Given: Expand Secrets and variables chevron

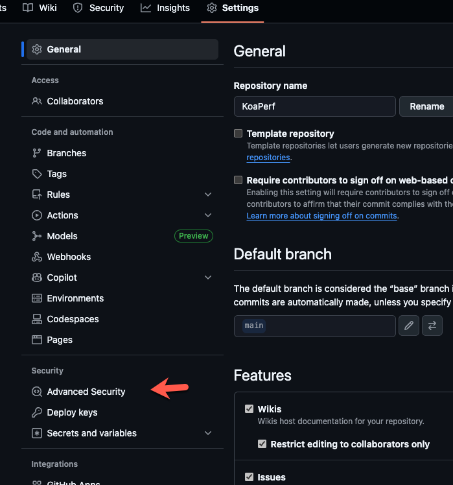Looking at the screenshot, I should [x=208, y=433].
